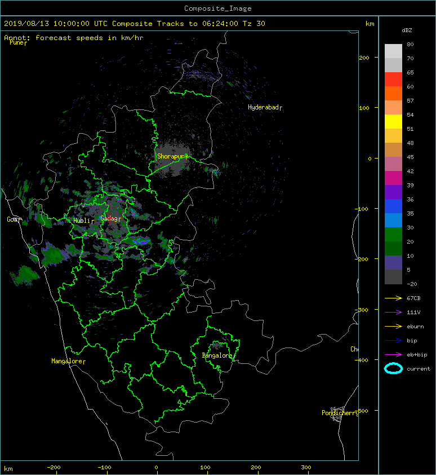The height and width of the screenshot is (475, 436).
Task: Click the '-300' tick on vertical axis
Action: (x=362, y=310)
